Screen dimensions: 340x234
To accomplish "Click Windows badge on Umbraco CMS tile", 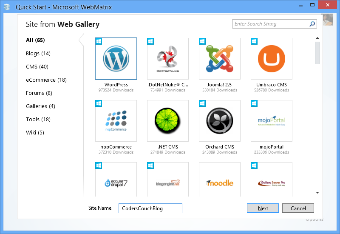I will pyautogui.click(x=254, y=41).
